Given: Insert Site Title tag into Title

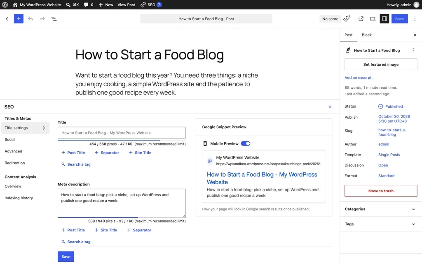Looking at the screenshot, I should coord(140,152).
